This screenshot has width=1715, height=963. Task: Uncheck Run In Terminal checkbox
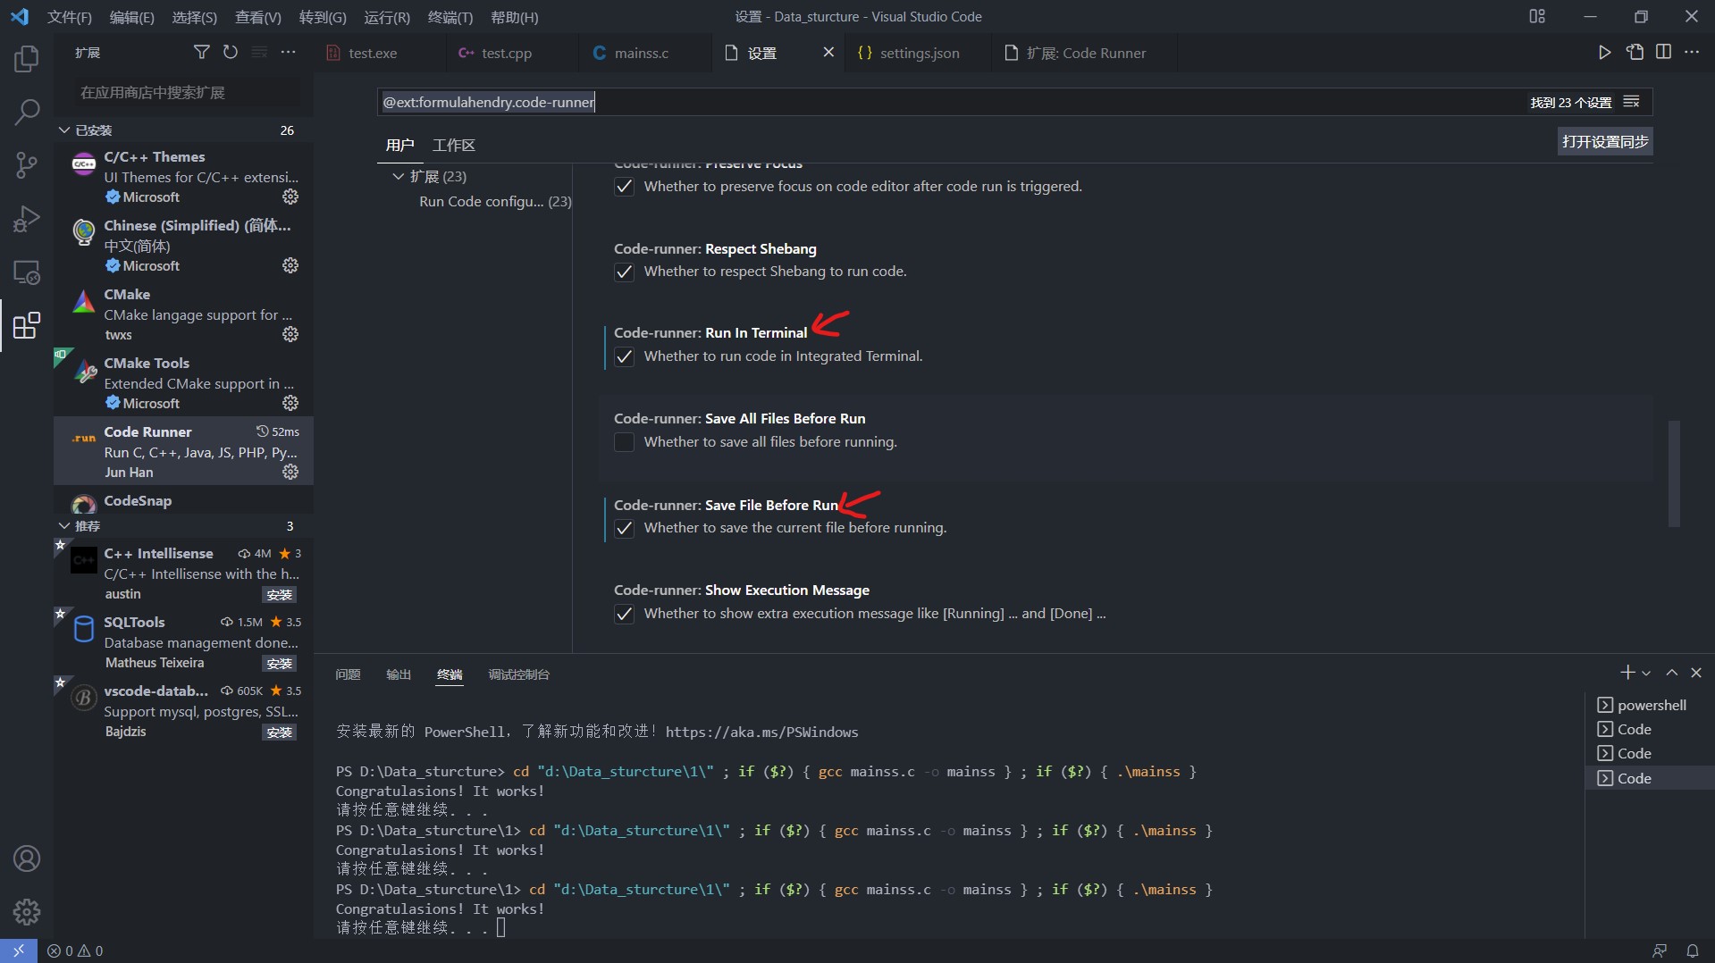point(624,356)
